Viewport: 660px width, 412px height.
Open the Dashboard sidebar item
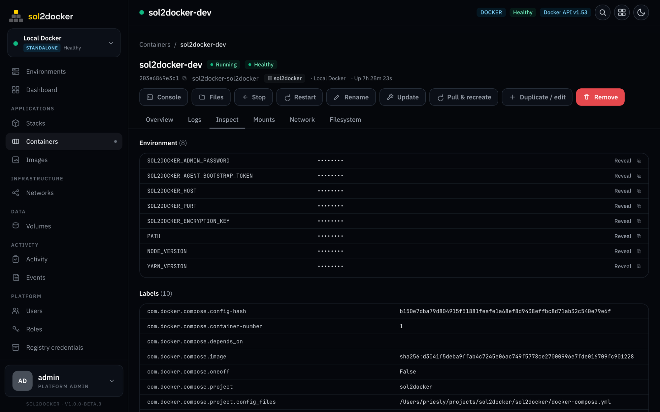64,90
